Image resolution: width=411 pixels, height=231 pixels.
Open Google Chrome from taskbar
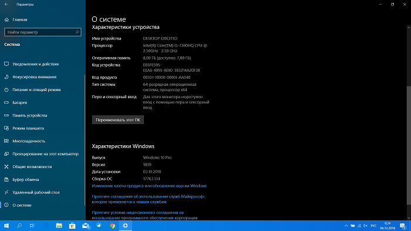pyautogui.click(x=112, y=226)
